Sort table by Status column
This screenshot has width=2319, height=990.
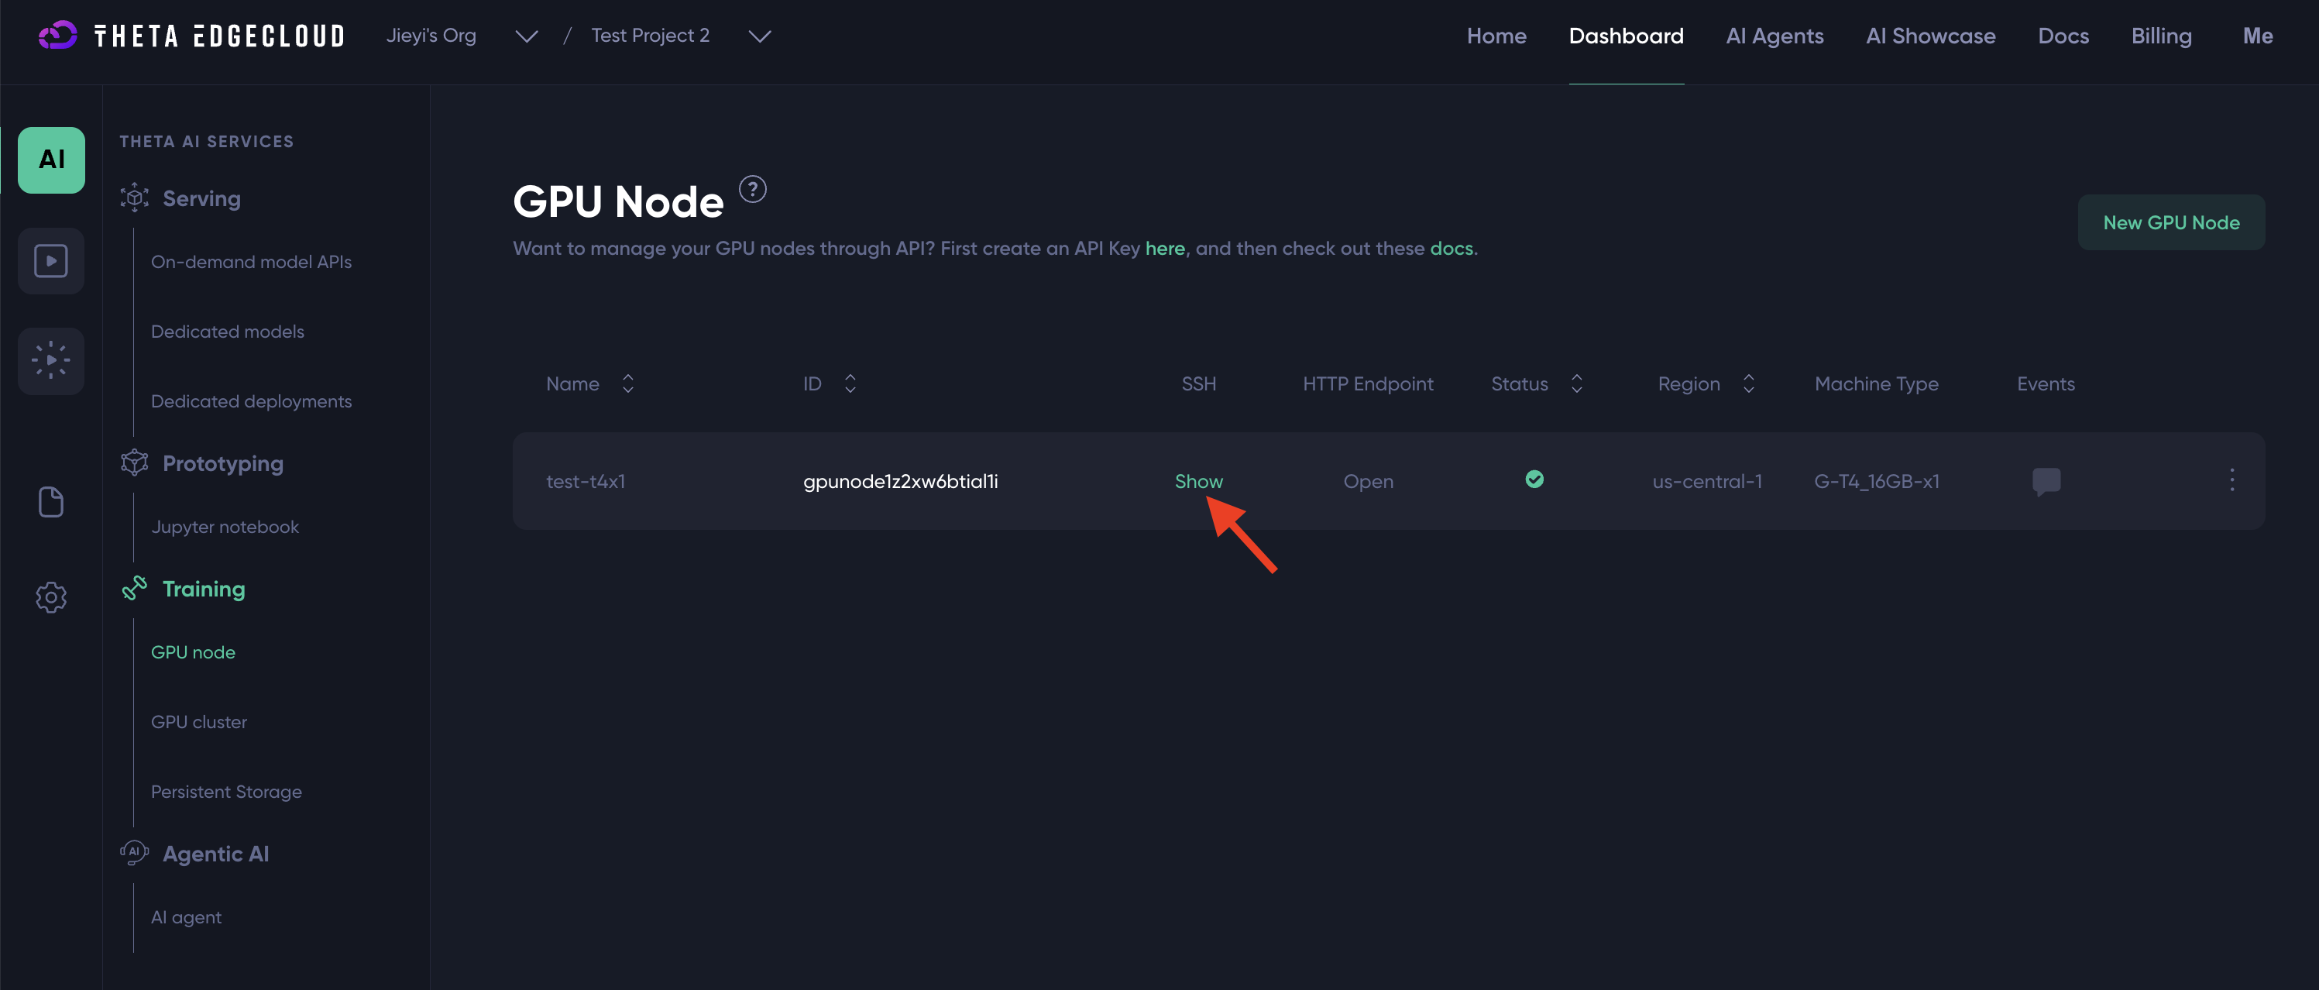[x=1576, y=384]
